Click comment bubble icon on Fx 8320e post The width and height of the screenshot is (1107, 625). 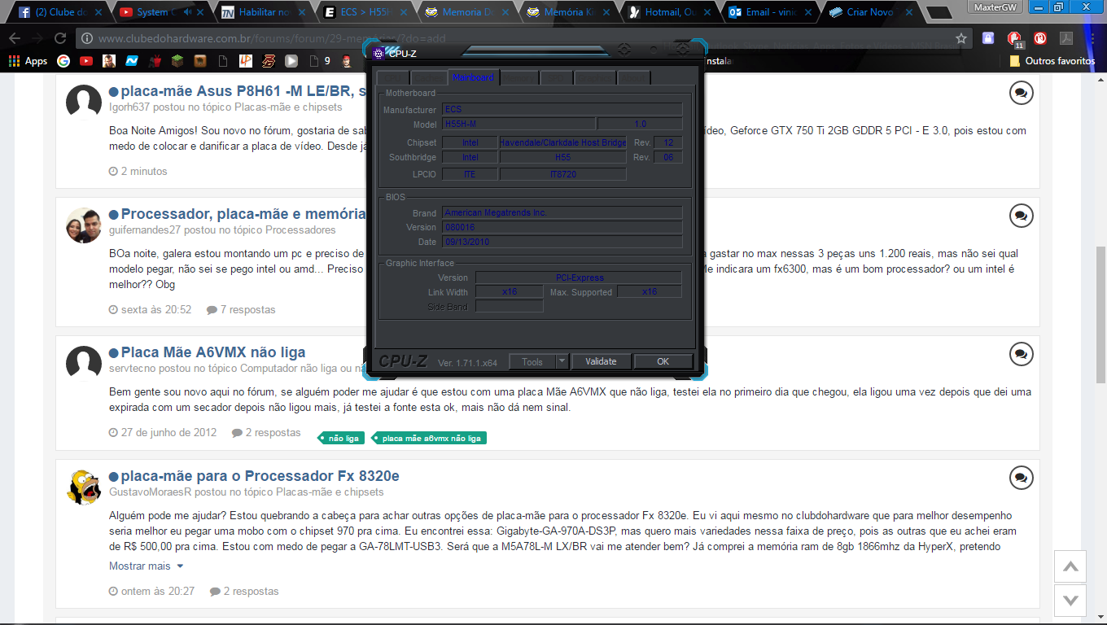coord(1021,478)
